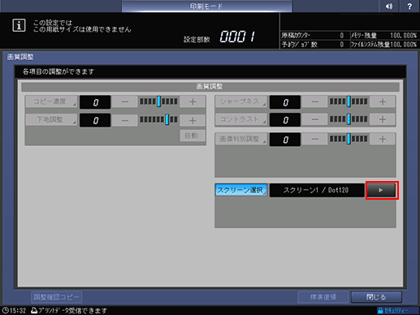Adjust the コントラスト level slider
The image size is (420, 315).
tap(349, 119)
